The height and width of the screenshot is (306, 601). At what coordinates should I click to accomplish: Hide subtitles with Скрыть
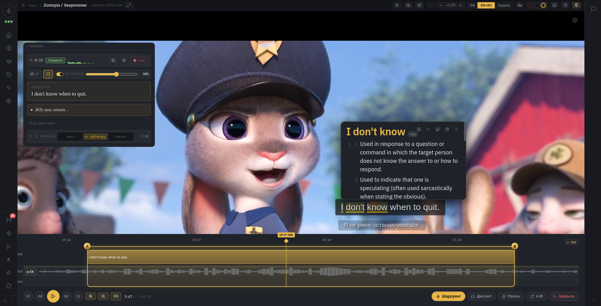[x=504, y=5]
